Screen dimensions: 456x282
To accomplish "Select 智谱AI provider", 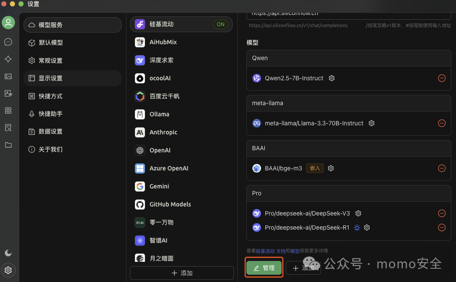I will (x=181, y=241).
